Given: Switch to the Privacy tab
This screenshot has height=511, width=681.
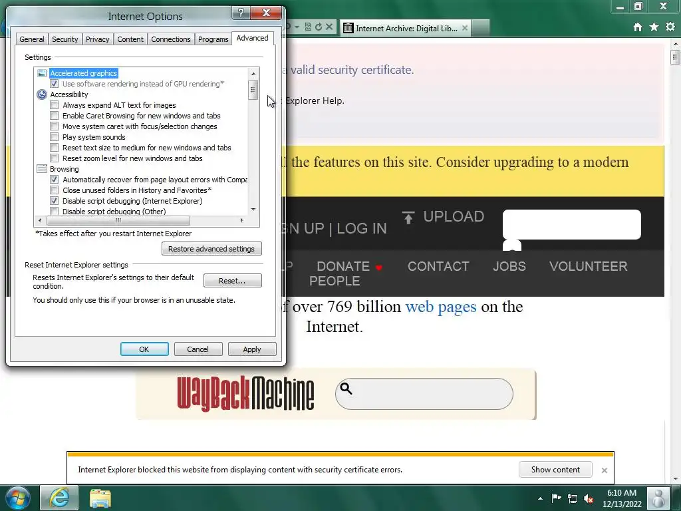Looking at the screenshot, I should [97, 39].
